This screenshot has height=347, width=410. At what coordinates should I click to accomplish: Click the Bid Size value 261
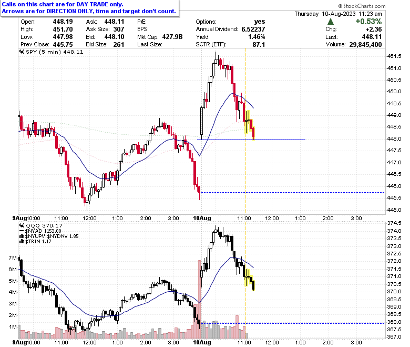119,44
